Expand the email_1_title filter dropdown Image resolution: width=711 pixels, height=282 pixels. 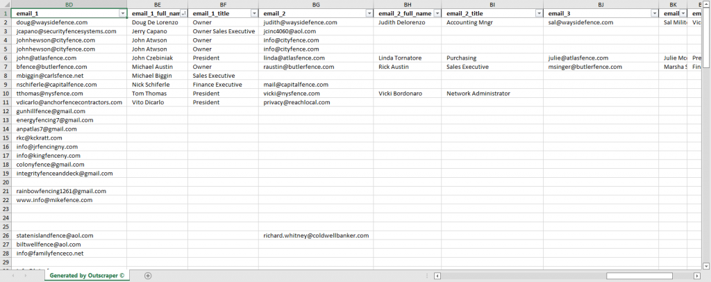[253, 14]
